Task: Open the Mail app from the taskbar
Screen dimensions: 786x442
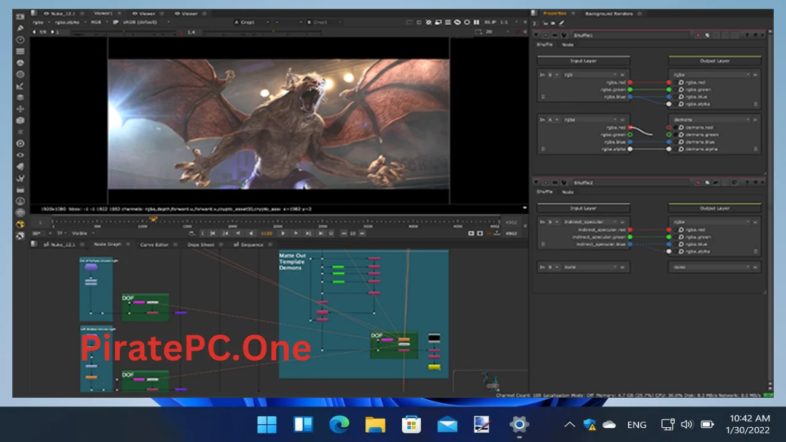Action: pyautogui.click(x=447, y=424)
